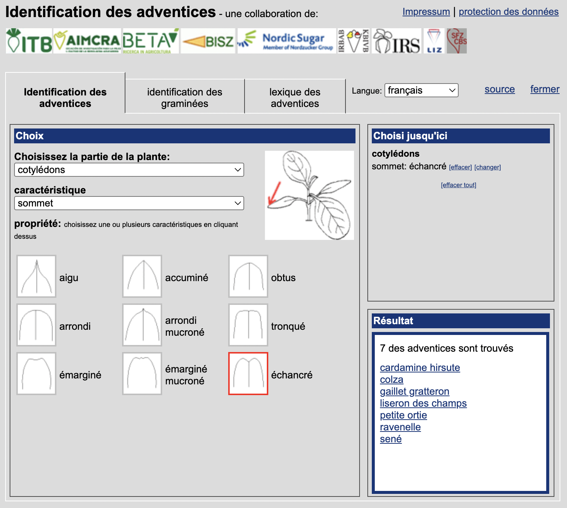The width and height of the screenshot is (567, 508).
Task: Open the lexique des adventices tab
Action: 295,98
